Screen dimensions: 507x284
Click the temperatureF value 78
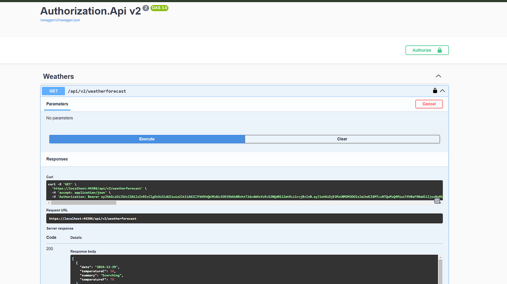tap(112, 280)
